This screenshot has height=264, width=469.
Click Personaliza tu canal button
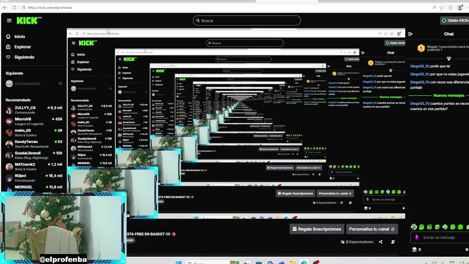click(x=372, y=229)
